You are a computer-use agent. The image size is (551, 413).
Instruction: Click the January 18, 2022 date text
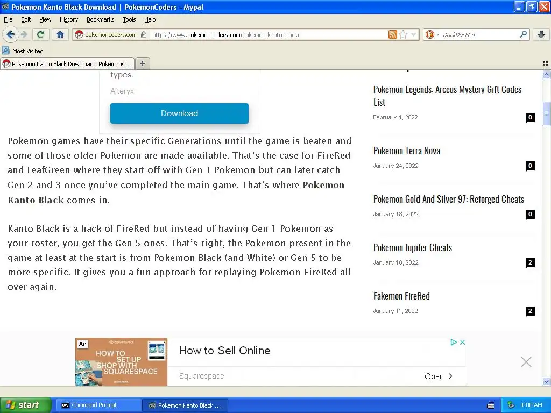tap(395, 214)
